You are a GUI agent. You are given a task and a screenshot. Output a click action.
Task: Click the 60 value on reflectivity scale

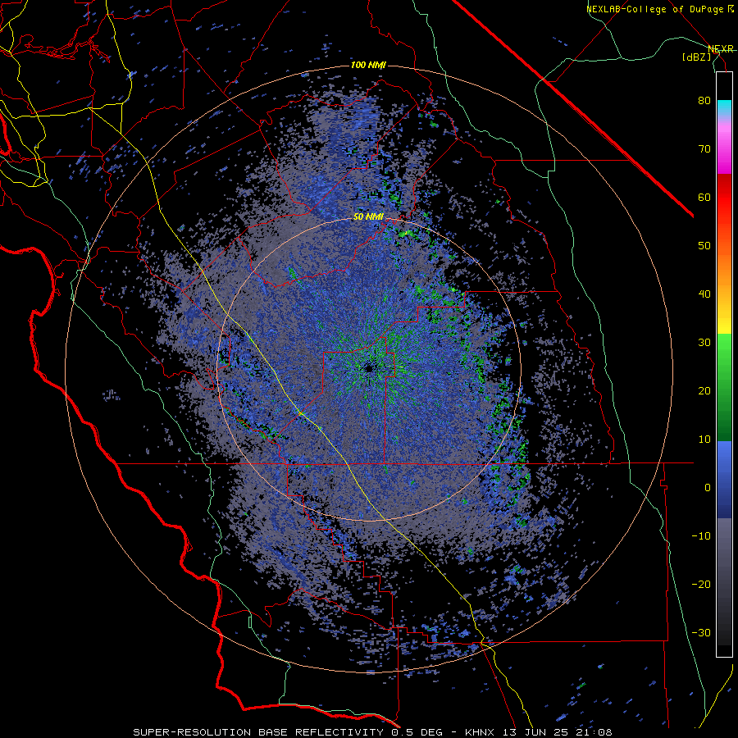704,197
